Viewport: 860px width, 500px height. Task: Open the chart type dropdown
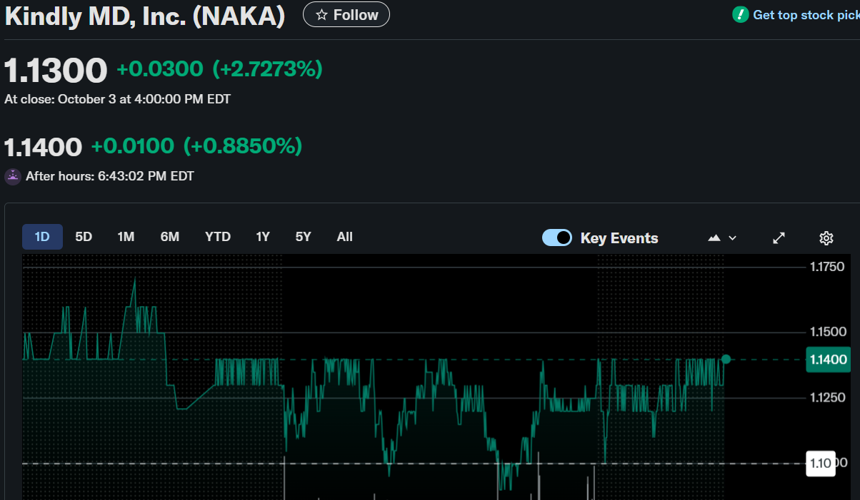pyautogui.click(x=721, y=238)
